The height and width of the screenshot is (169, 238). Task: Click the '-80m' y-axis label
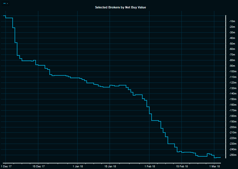(x=232, y=60)
